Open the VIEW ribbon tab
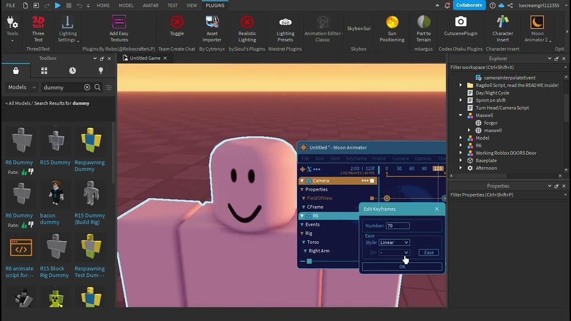The width and height of the screenshot is (571, 321). click(192, 5)
